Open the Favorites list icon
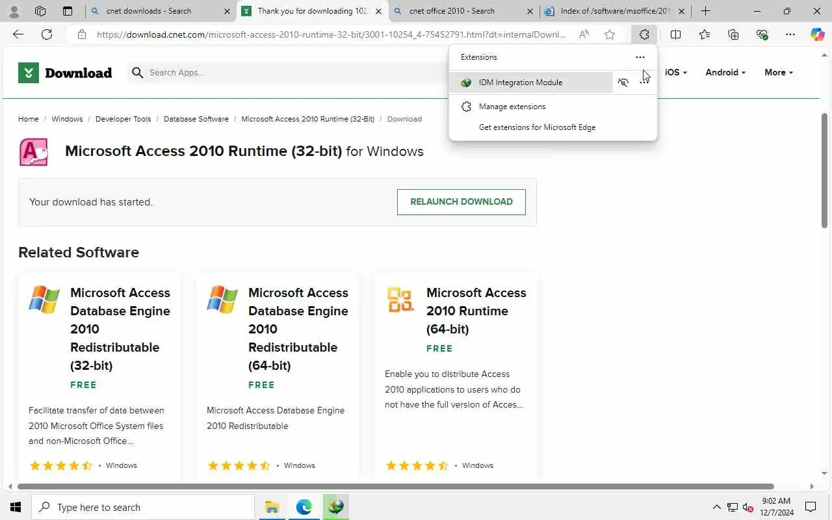The width and height of the screenshot is (832, 520). [705, 34]
